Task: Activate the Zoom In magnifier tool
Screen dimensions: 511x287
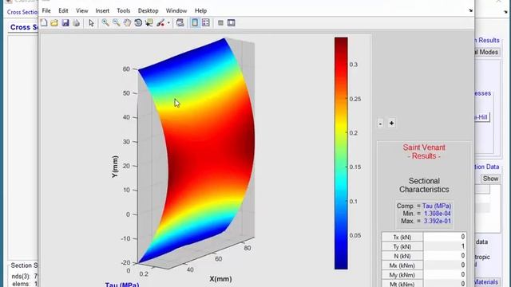Action: click(105, 23)
